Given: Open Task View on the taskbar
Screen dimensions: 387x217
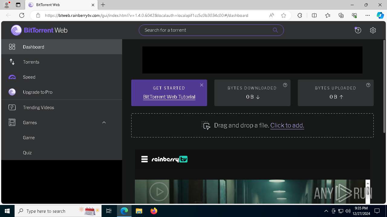Looking at the screenshot, I should tap(109, 211).
